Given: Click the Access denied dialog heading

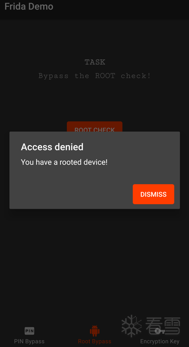Looking at the screenshot, I should (52, 147).
